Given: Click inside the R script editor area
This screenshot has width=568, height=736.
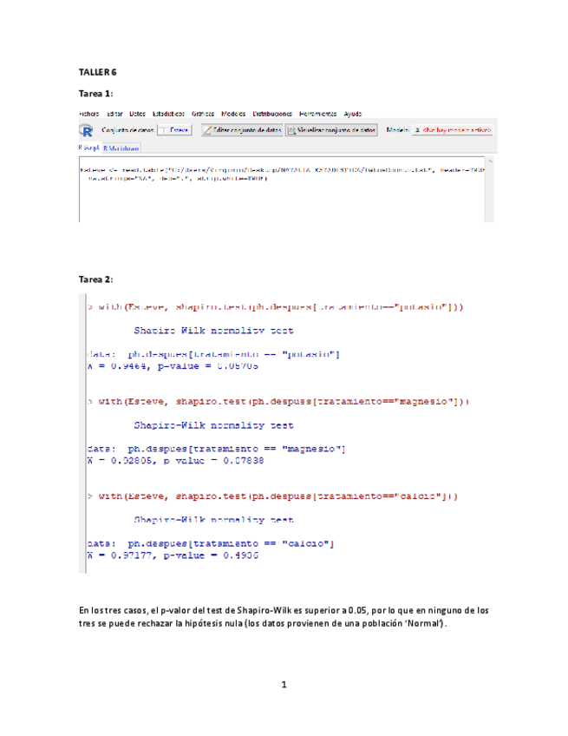Looking at the screenshot, I should (282, 189).
